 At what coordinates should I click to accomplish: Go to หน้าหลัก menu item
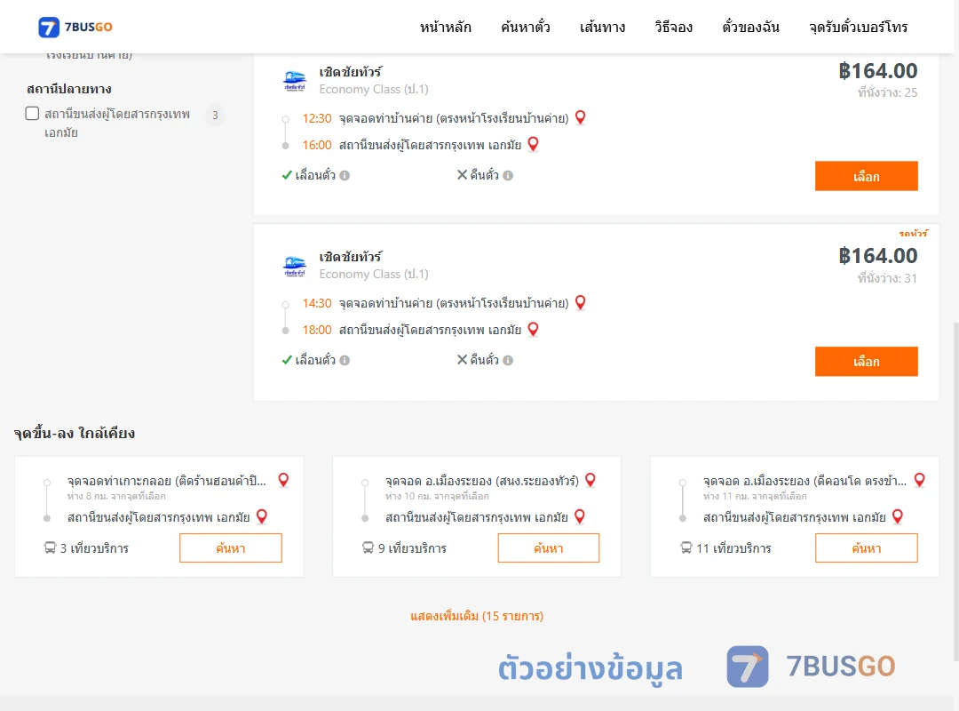(x=445, y=27)
